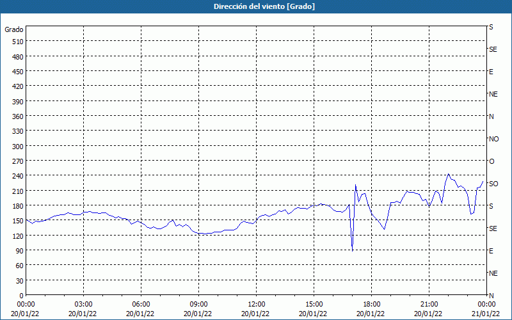Click the 360 y-axis label
Screen dimensions: 512x320
19,116
